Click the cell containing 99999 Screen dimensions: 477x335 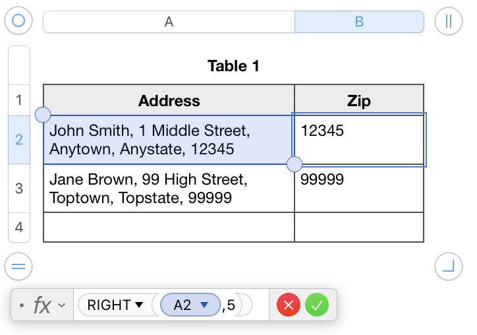359,188
